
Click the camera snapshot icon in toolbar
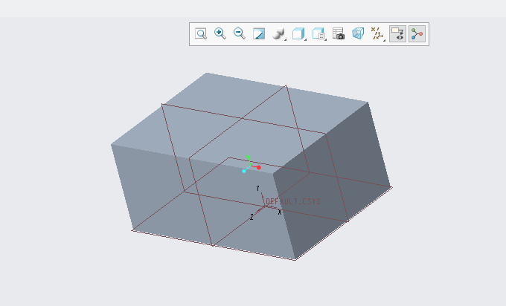point(339,33)
